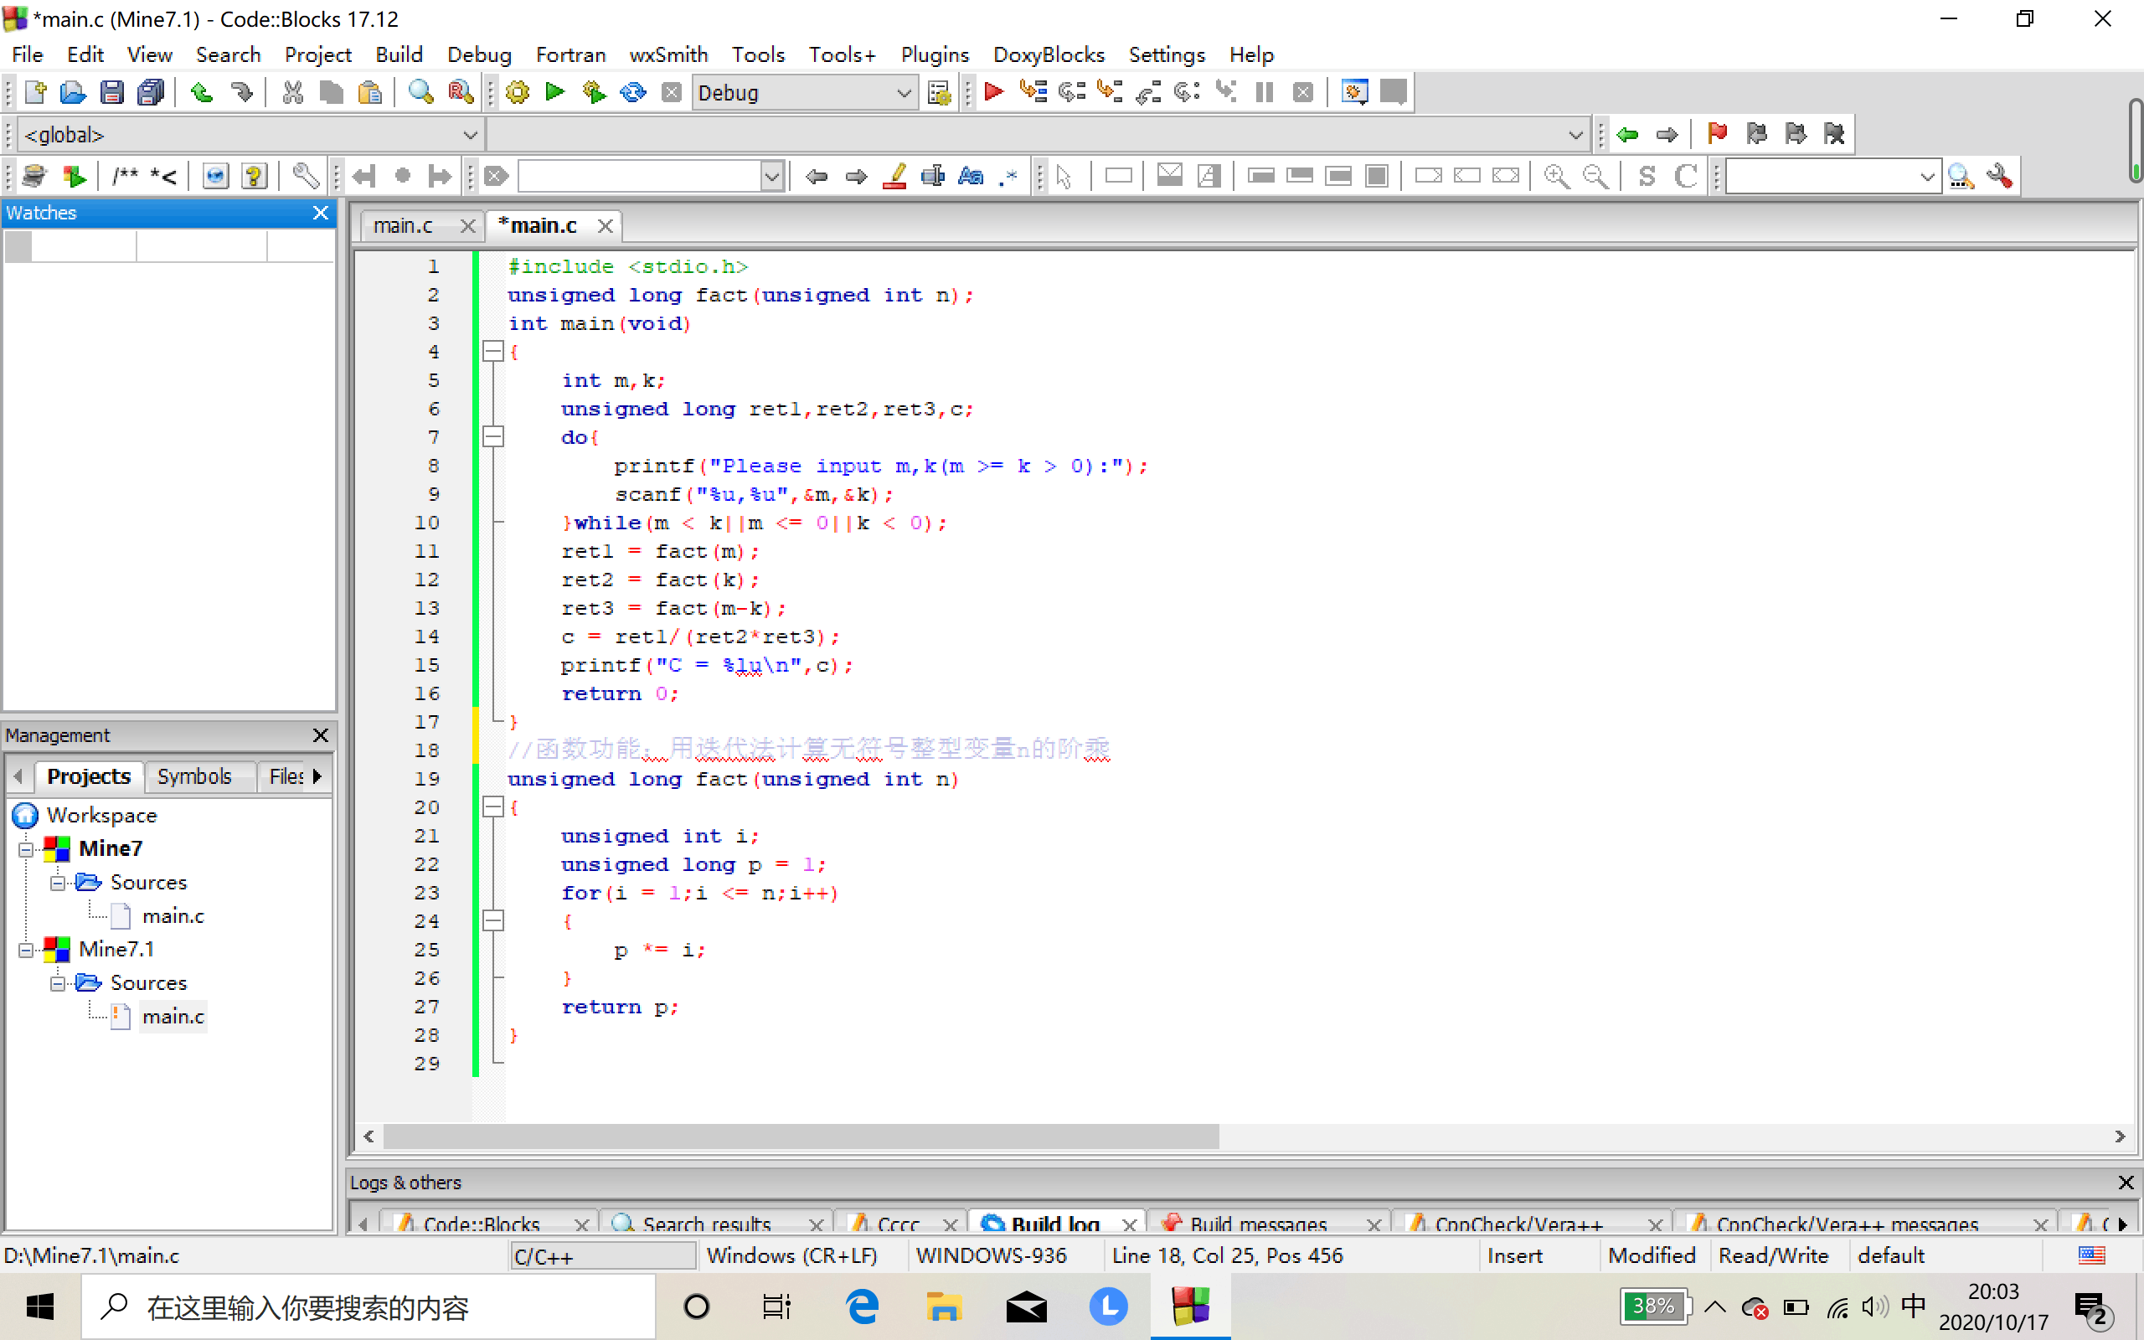
Task: Open the File menu
Action: 28,54
